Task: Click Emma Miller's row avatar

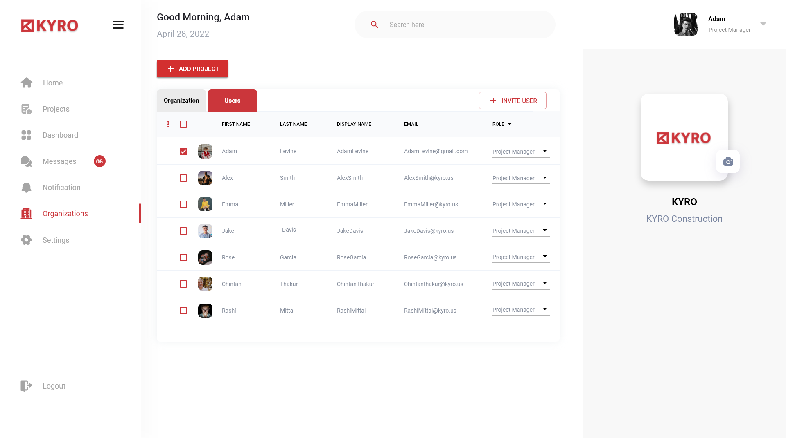Action: point(205,204)
